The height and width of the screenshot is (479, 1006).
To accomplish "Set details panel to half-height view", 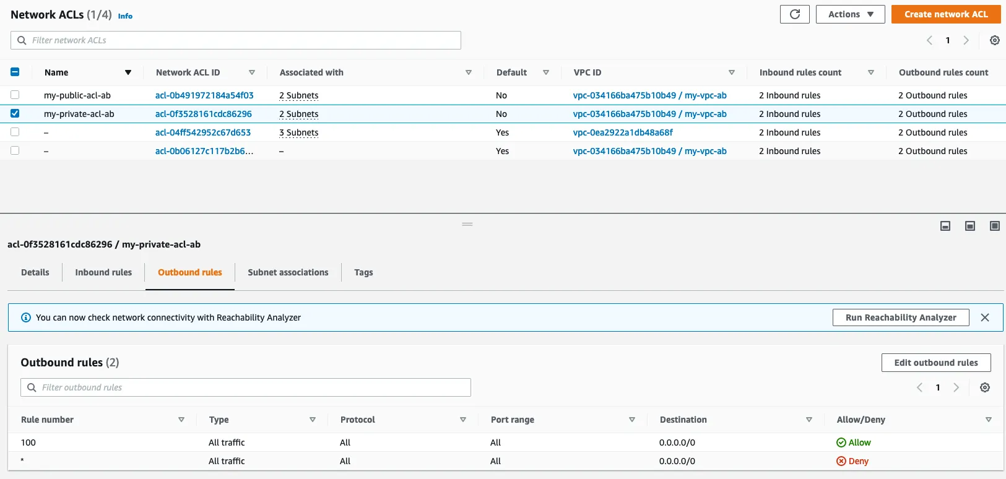I will pos(969,226).
